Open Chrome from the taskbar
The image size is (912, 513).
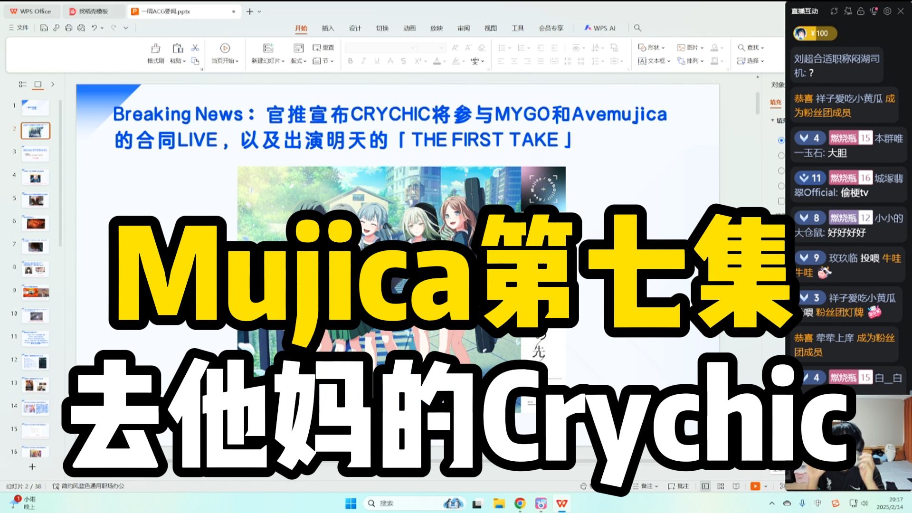520,503
